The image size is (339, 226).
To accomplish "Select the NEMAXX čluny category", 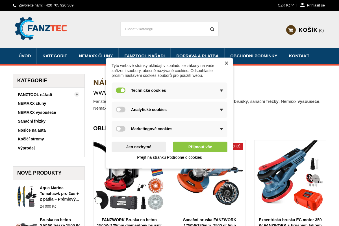I will click(32, 103).
